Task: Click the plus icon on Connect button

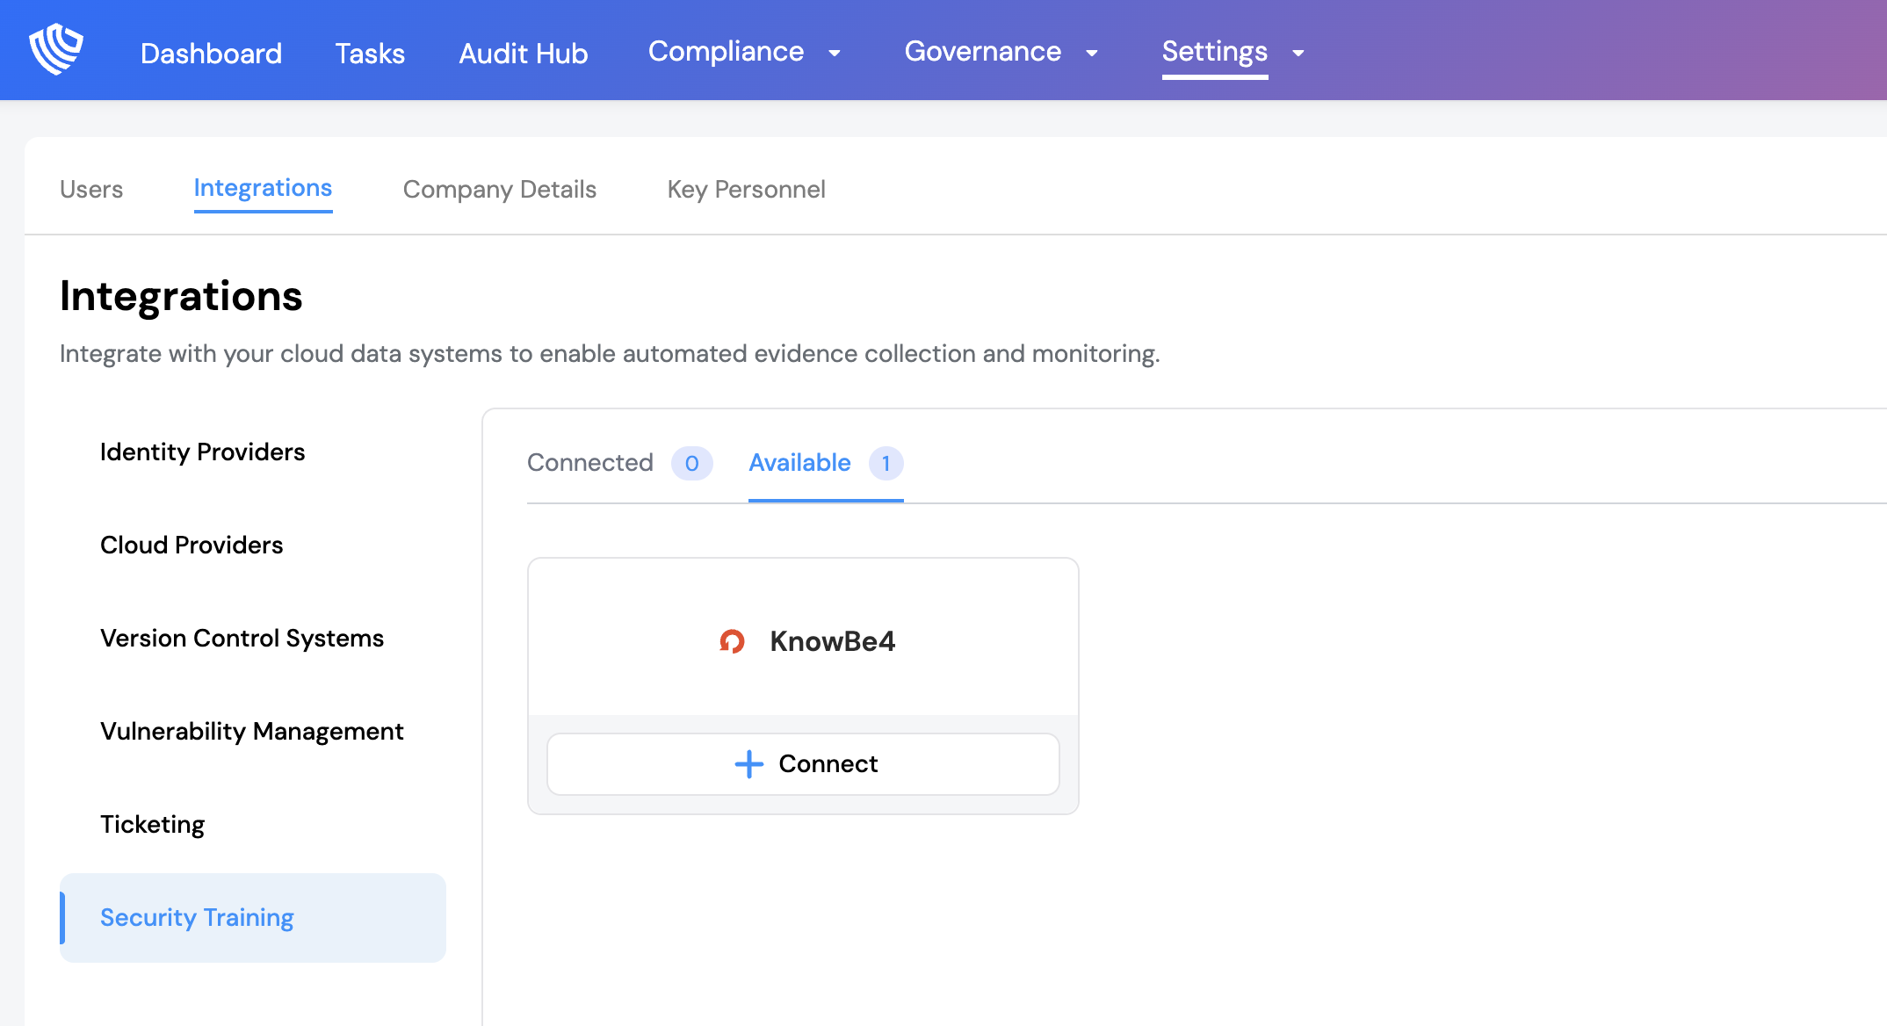Action: click(x=748, y=764)
